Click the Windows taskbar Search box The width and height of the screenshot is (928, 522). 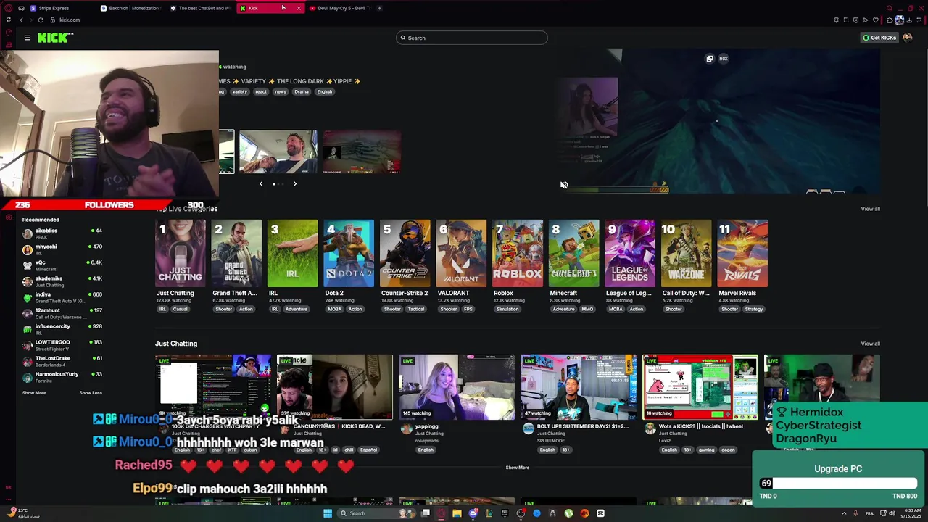(x=377, y=513)
